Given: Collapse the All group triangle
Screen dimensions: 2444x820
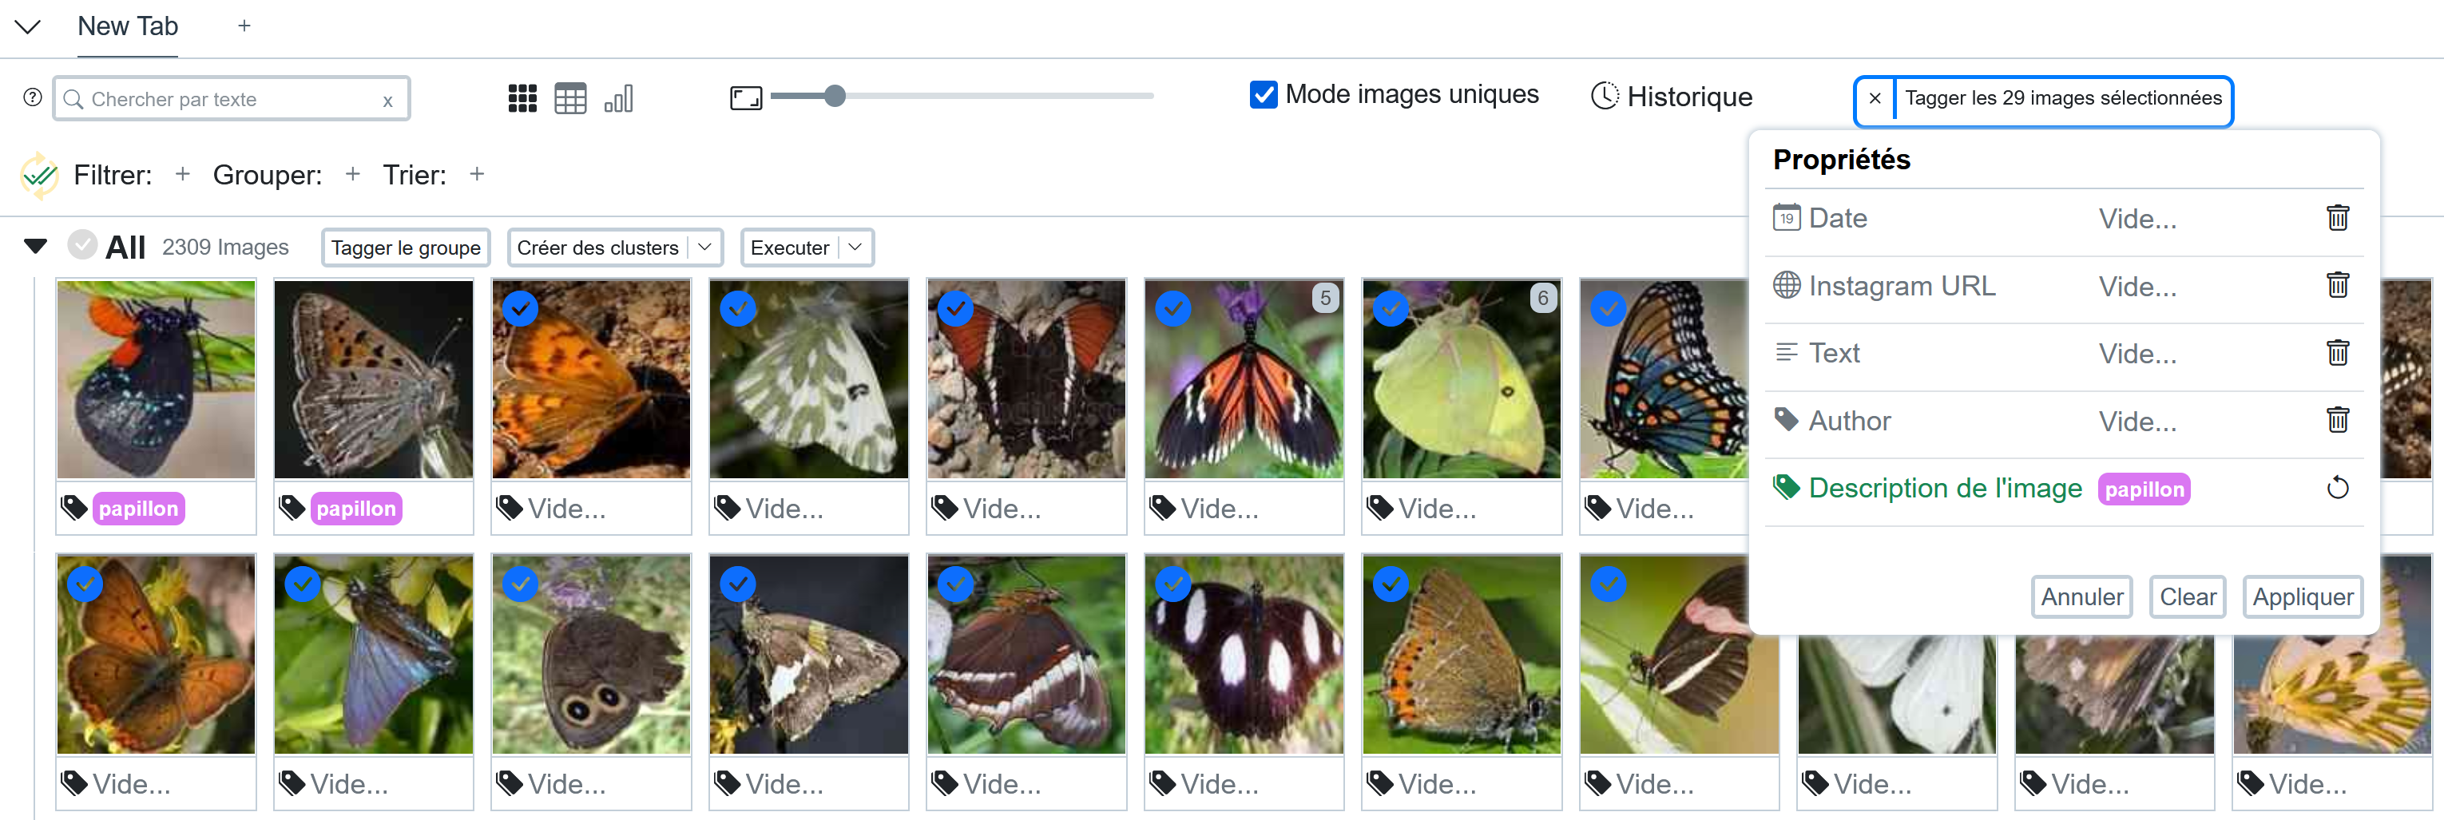Looking at the screenshot, I should click(x=35, y=247).
